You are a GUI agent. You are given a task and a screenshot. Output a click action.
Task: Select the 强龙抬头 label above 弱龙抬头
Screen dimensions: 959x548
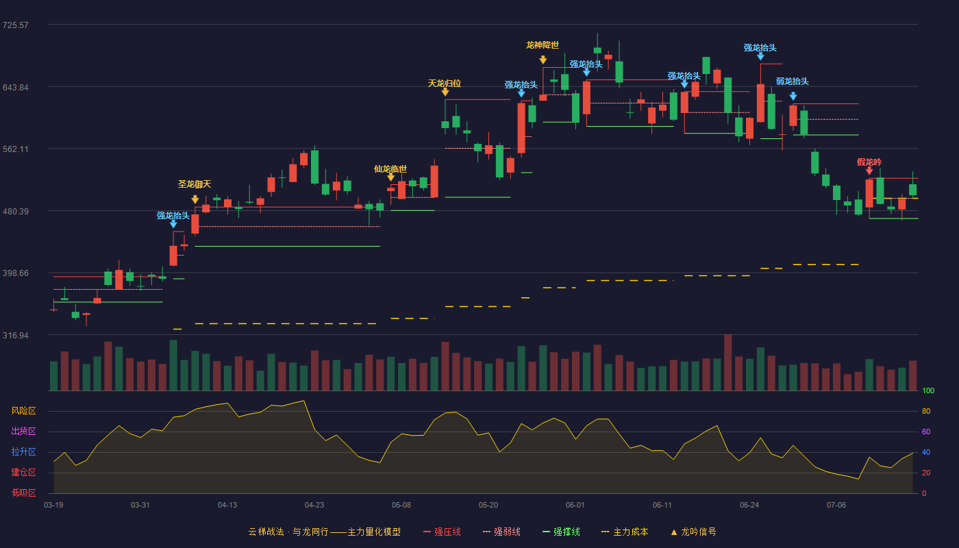click(x=760, y=47)
